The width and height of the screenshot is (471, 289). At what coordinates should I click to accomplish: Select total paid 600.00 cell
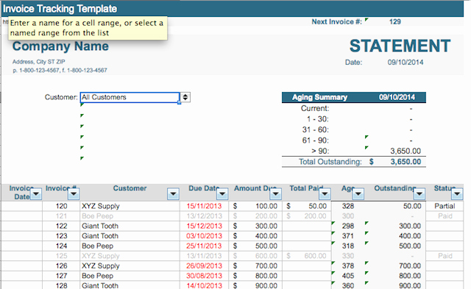click(x=307, y=256)
